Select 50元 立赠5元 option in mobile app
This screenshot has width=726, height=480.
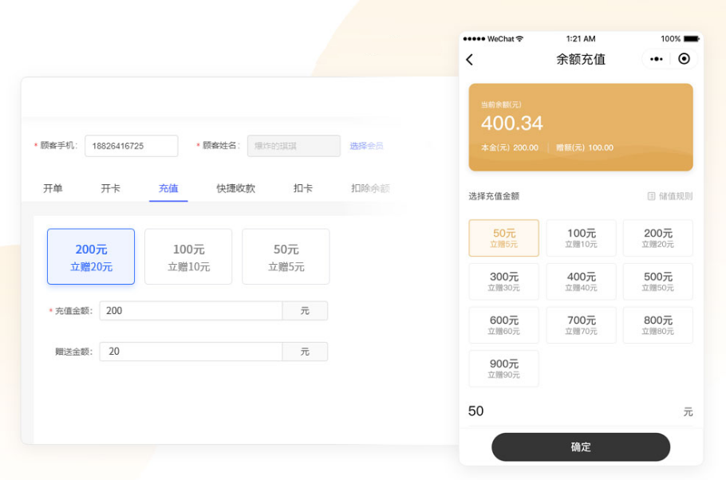click(503, 238)
